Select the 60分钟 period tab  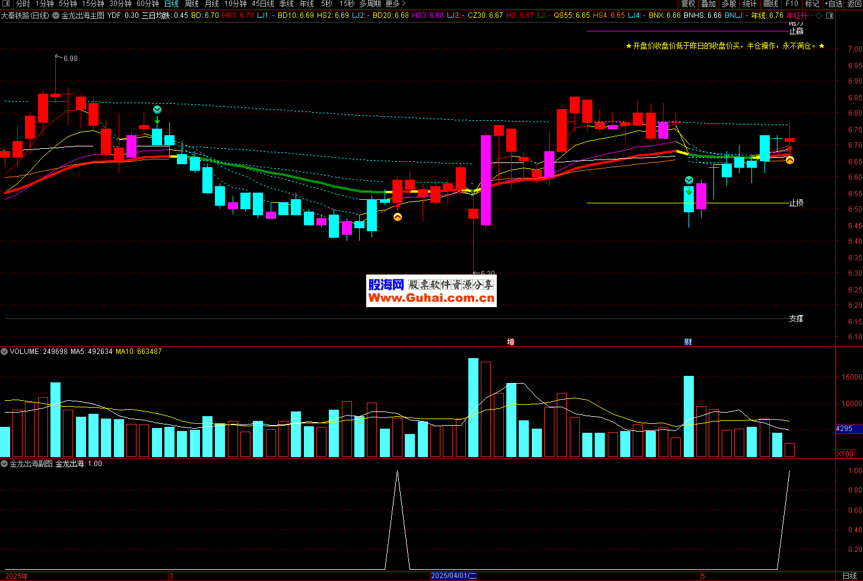click(x=148, y=4)
